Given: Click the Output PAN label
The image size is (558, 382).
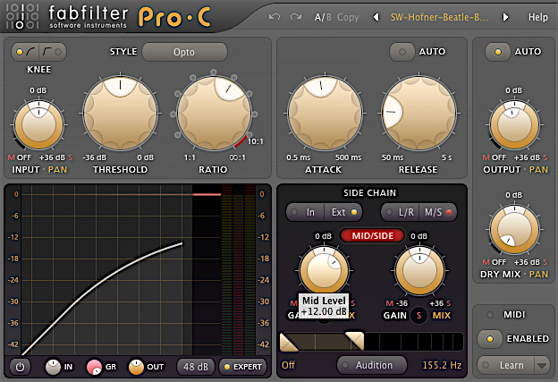Looking at the screenshot, I should click(538, 169).
